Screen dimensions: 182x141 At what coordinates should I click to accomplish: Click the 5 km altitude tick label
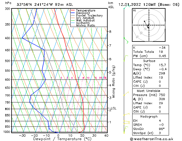110,72
